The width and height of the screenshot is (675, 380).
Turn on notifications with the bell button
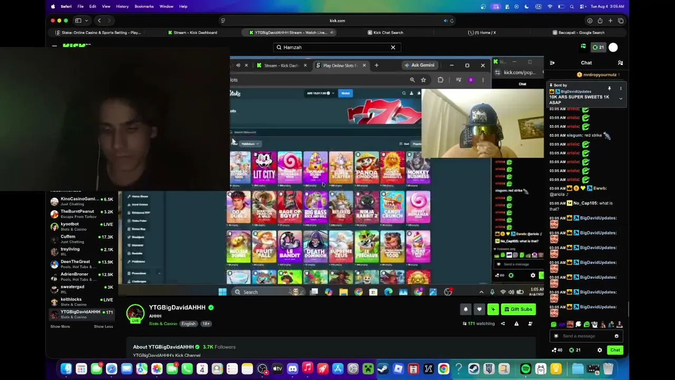coord(466,309)
